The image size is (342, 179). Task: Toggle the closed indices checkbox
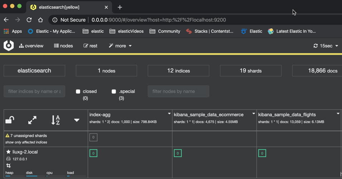[x=78, y=91]
